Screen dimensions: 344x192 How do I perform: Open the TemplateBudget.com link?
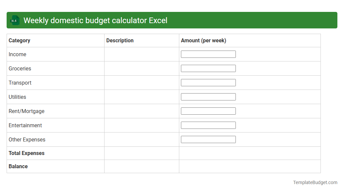(x=315, y=182)
